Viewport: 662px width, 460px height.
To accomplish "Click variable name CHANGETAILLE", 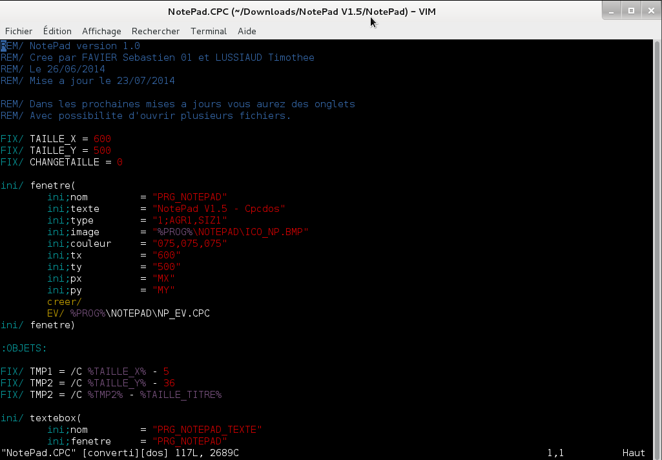I will tap(64, 162).
